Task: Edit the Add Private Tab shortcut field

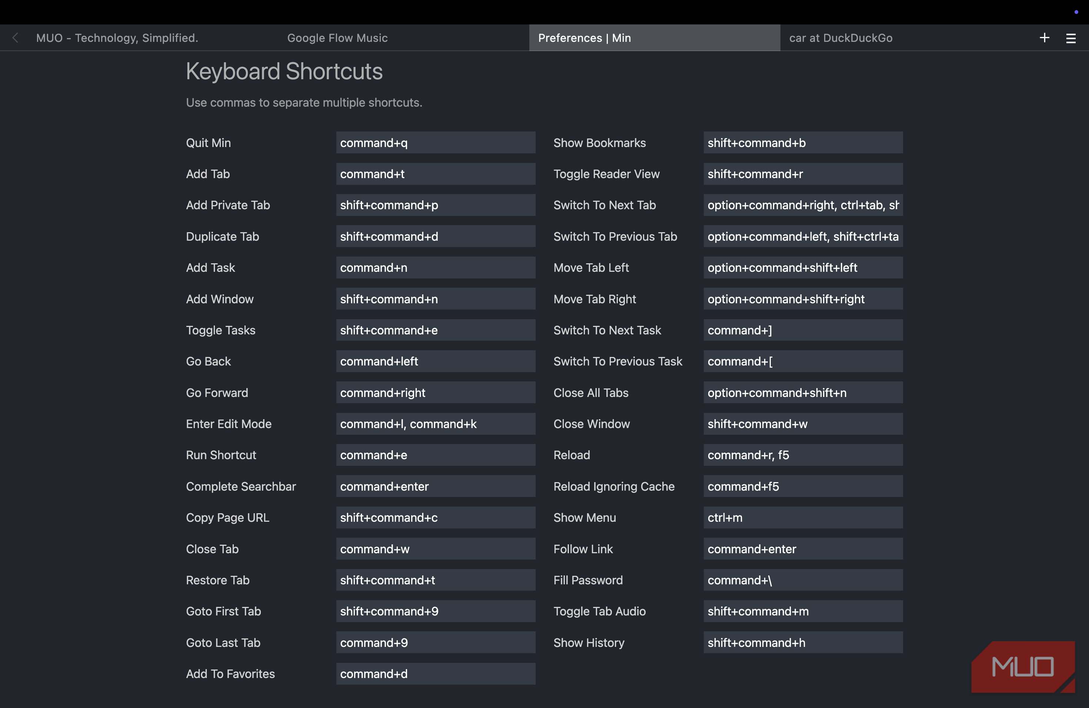Action: pos(436,205)
